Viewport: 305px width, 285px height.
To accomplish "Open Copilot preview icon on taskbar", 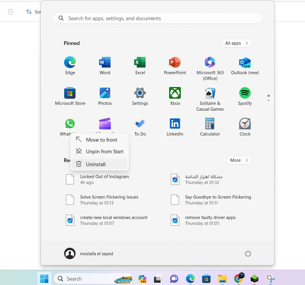I will 142,279.
